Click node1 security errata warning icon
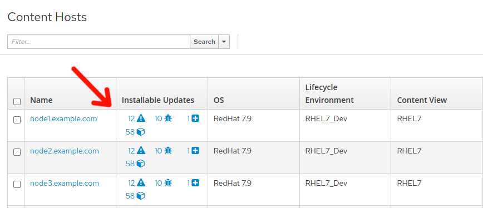Image resolution: width=483 pixels, height=208 pixels. click(x=141, y=118)
